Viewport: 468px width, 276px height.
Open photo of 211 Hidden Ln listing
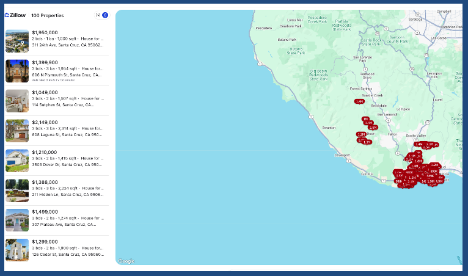pos(17,191)
